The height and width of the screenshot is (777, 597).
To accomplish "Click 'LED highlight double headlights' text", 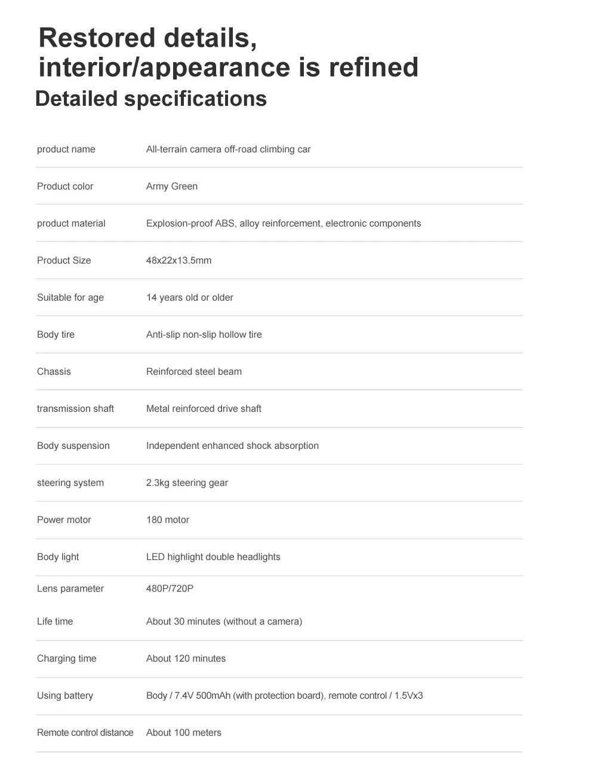I will [213, 557].
